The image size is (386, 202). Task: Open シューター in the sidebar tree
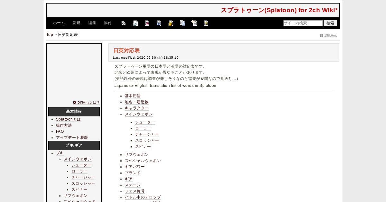point(81,165)
